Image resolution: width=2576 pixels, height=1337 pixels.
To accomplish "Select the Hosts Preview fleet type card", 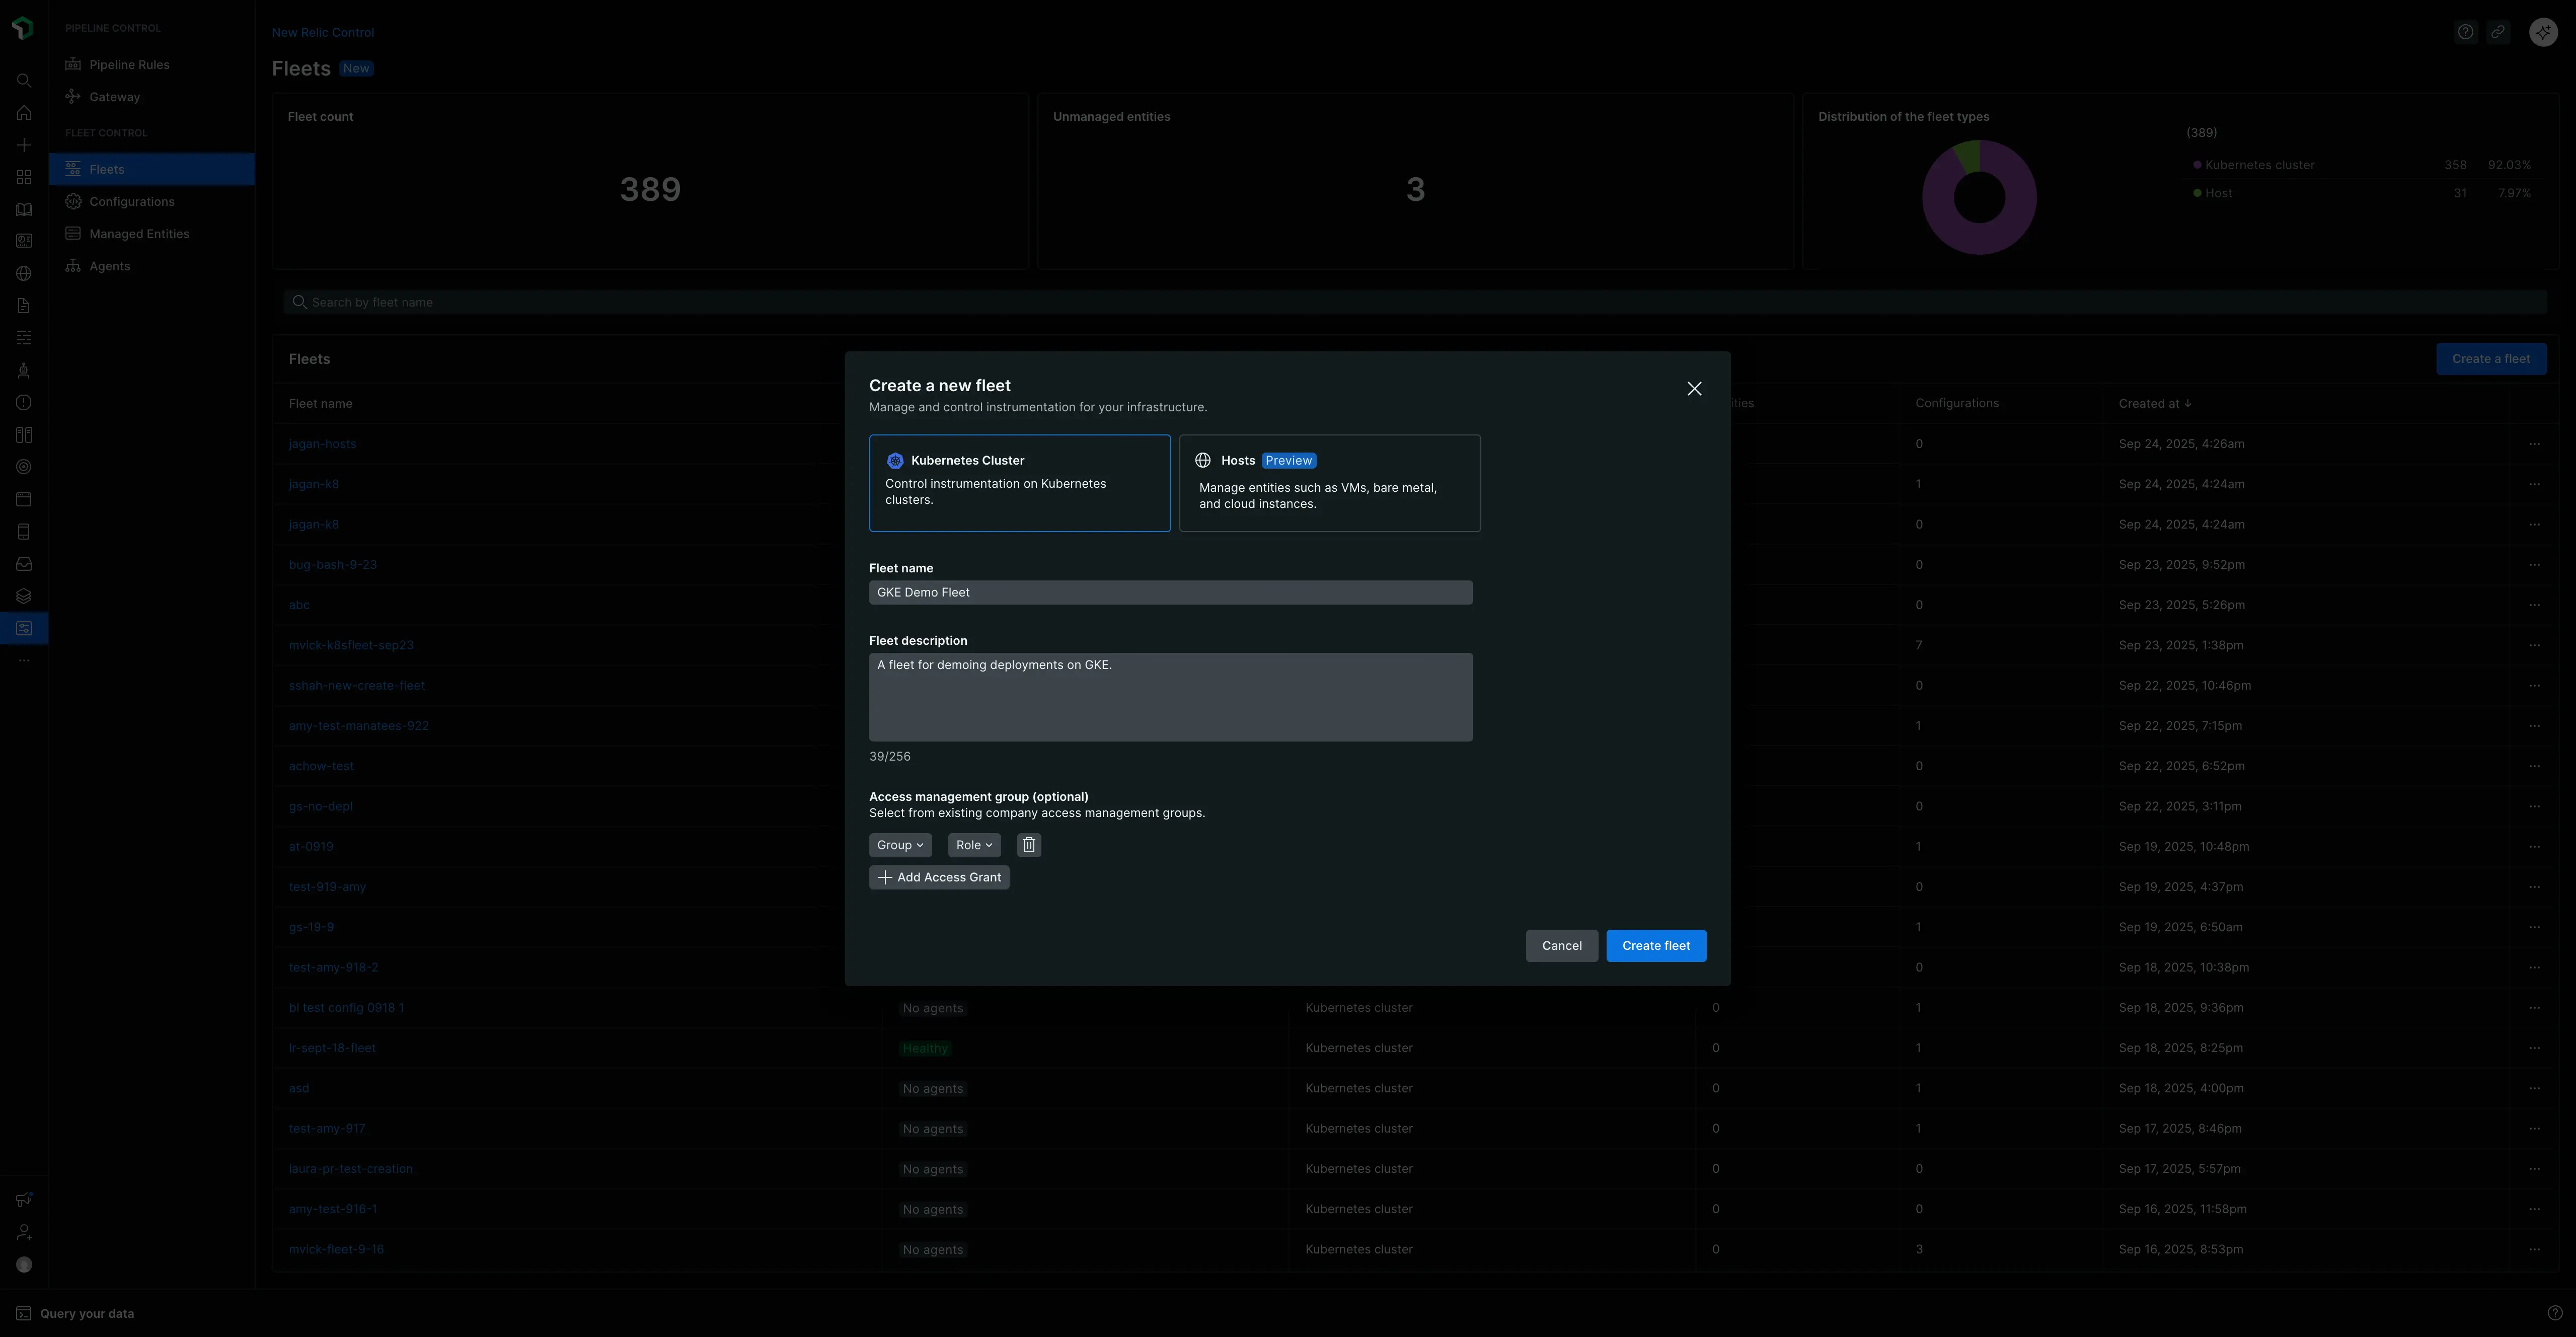I will 1330,483.
